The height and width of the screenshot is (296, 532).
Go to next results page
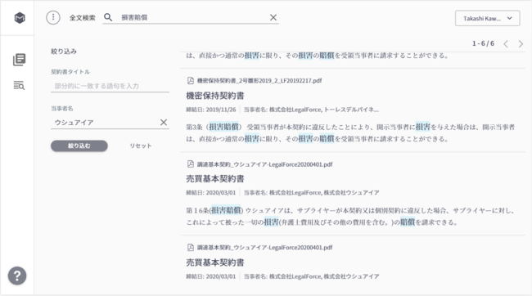pyautogui.click(x=521, y=43)
